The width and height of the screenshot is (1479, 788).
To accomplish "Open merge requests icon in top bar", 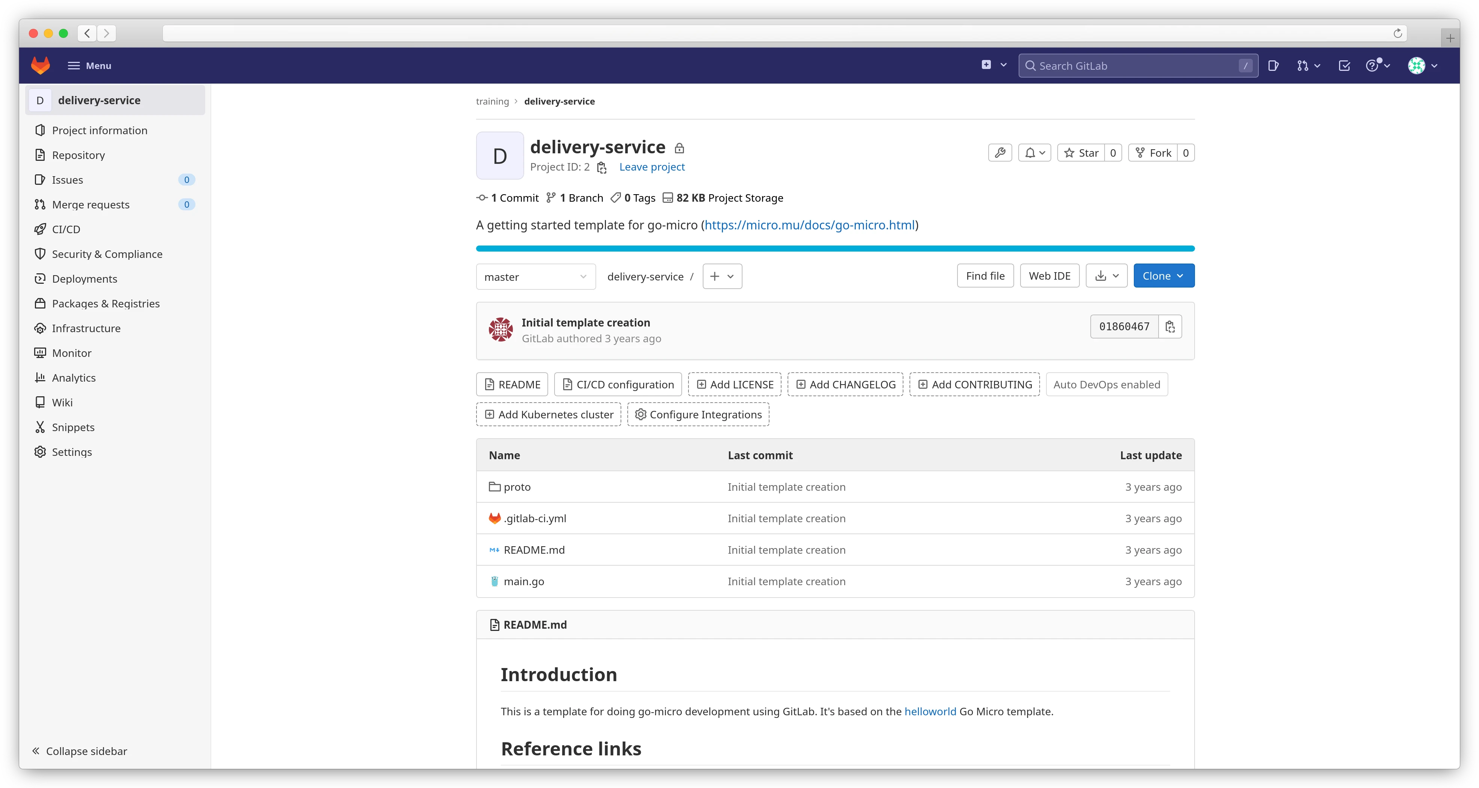I will click(x=1304, y=65).
